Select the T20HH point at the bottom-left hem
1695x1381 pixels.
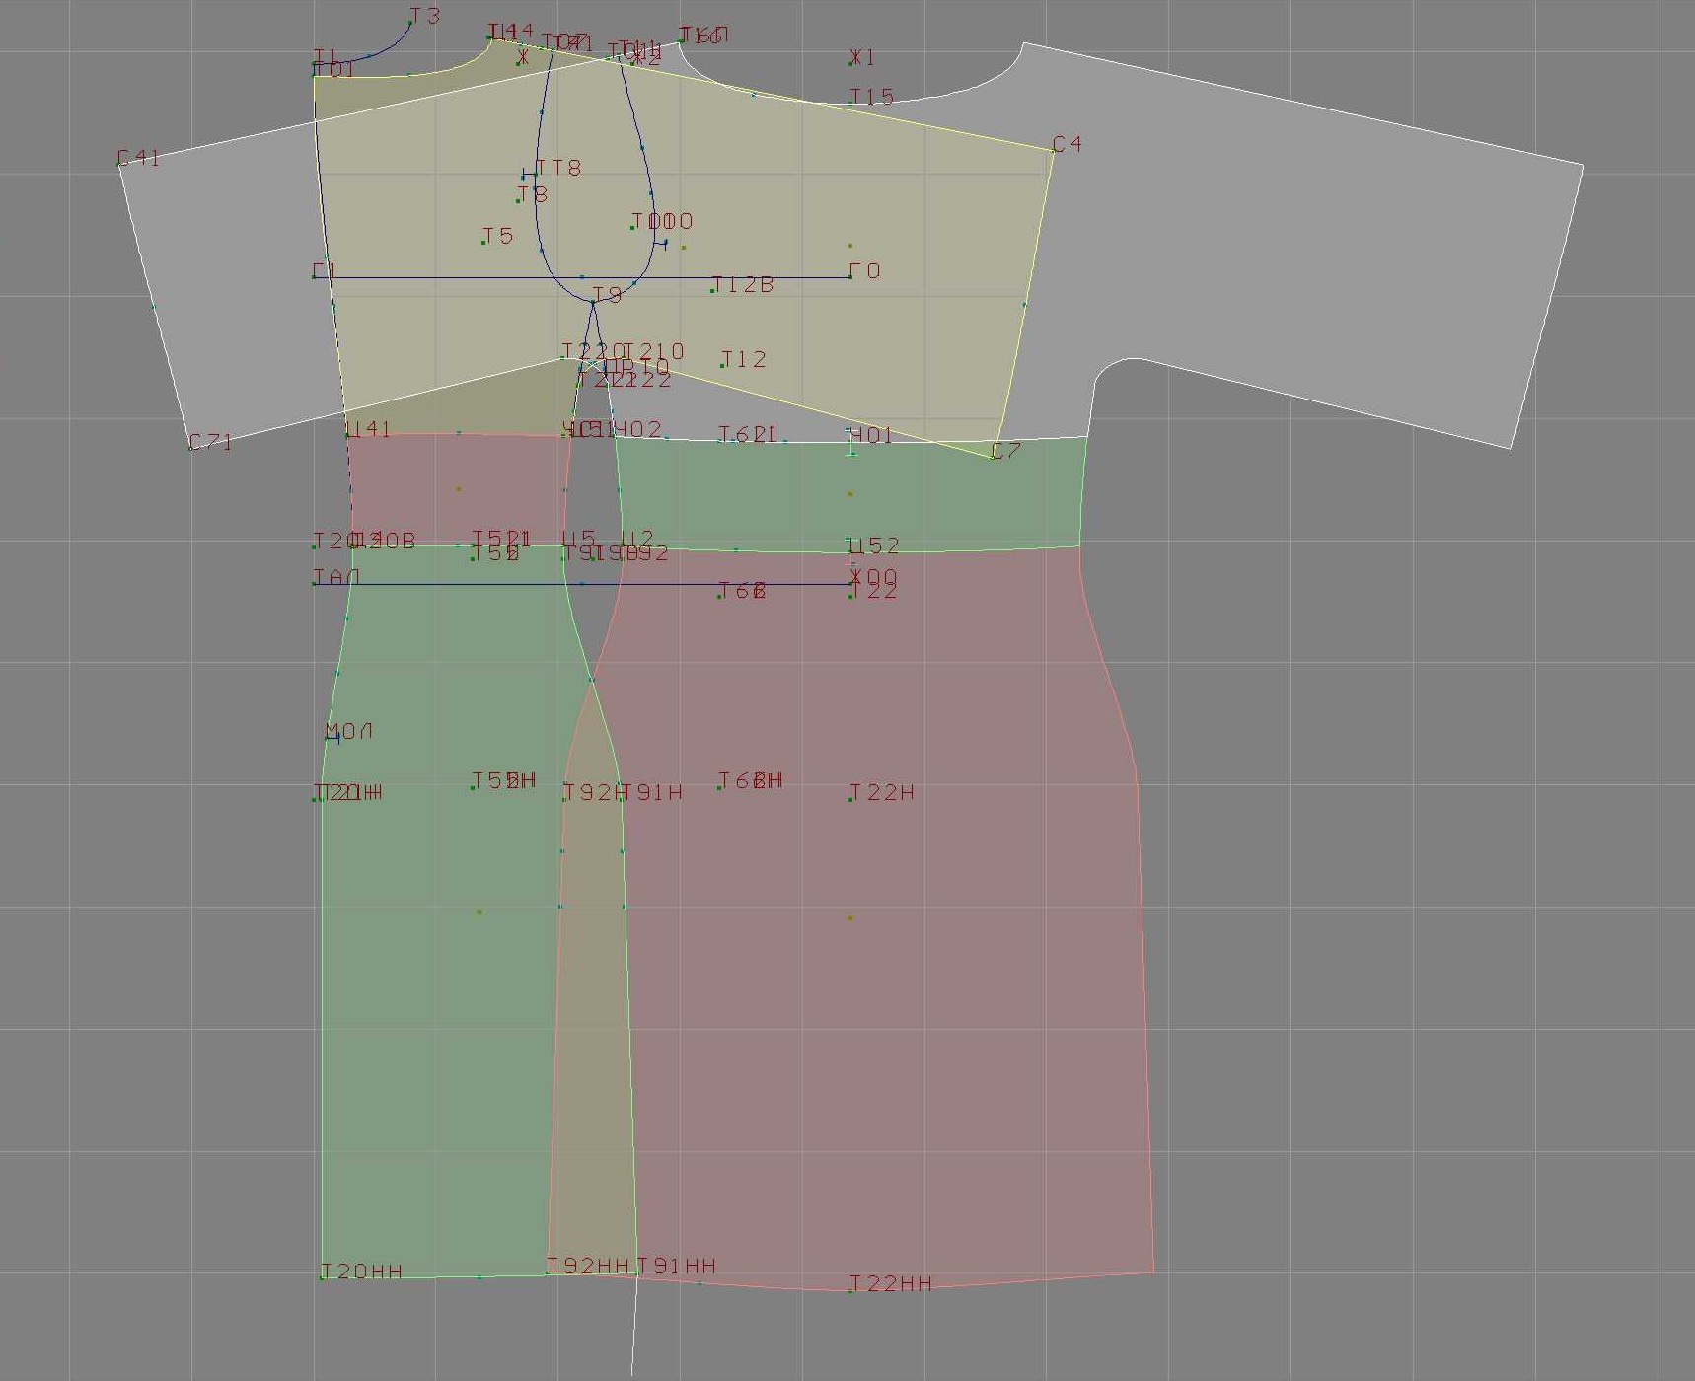pyautogui.click(x=322, y=1277)
